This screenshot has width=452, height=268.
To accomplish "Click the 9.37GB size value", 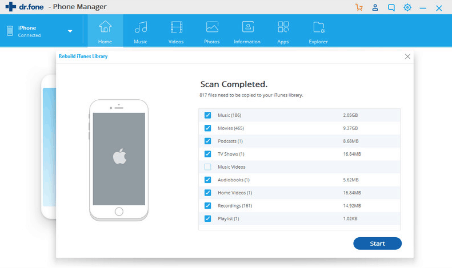I will (350, 128).
